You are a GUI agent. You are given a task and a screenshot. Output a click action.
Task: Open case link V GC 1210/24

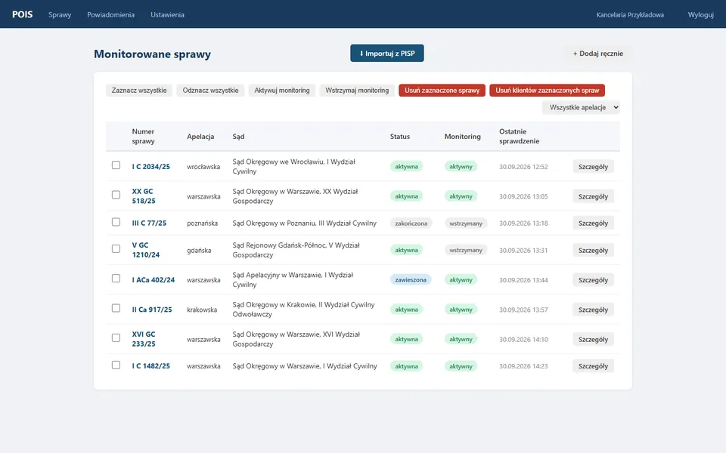(x=146, y=250)
